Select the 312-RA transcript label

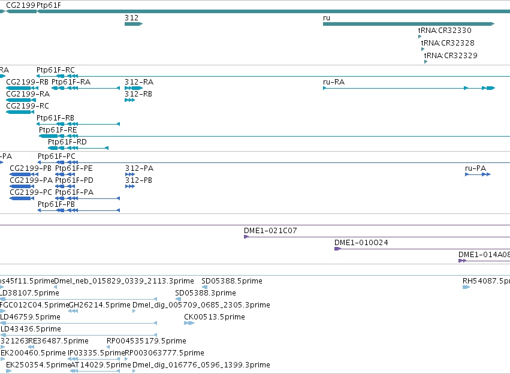point(139,82)
